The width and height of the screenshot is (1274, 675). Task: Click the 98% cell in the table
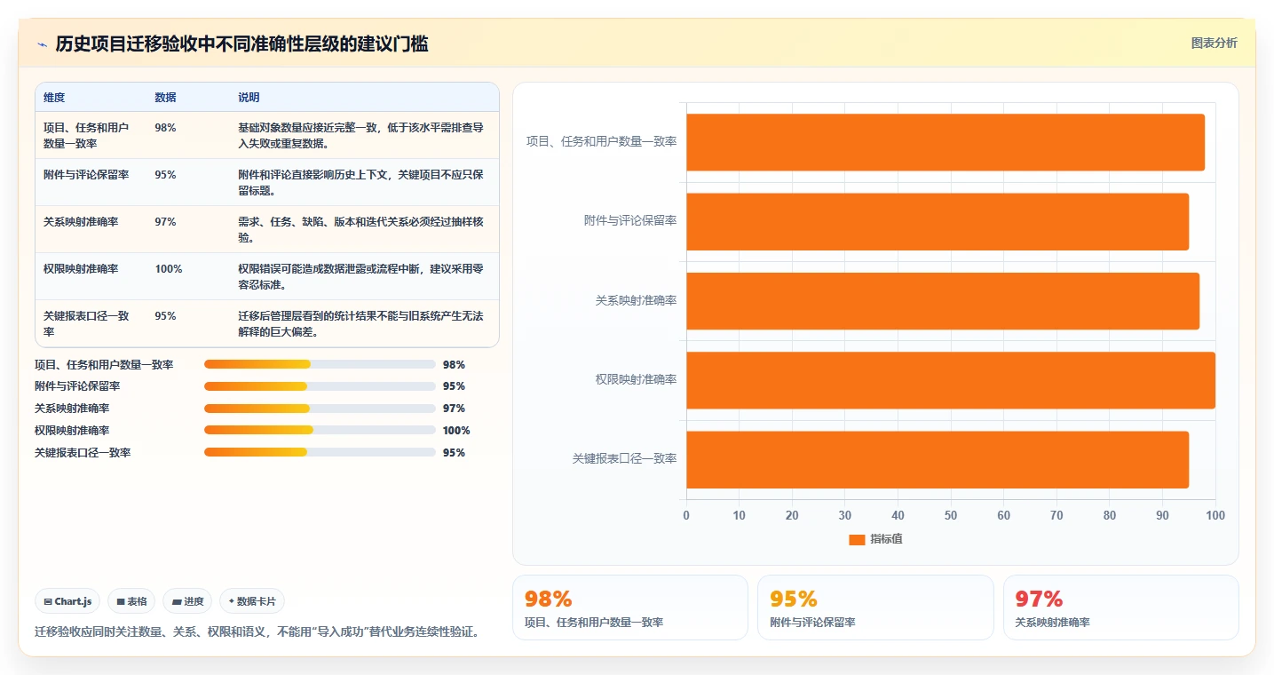pos(165,128)
